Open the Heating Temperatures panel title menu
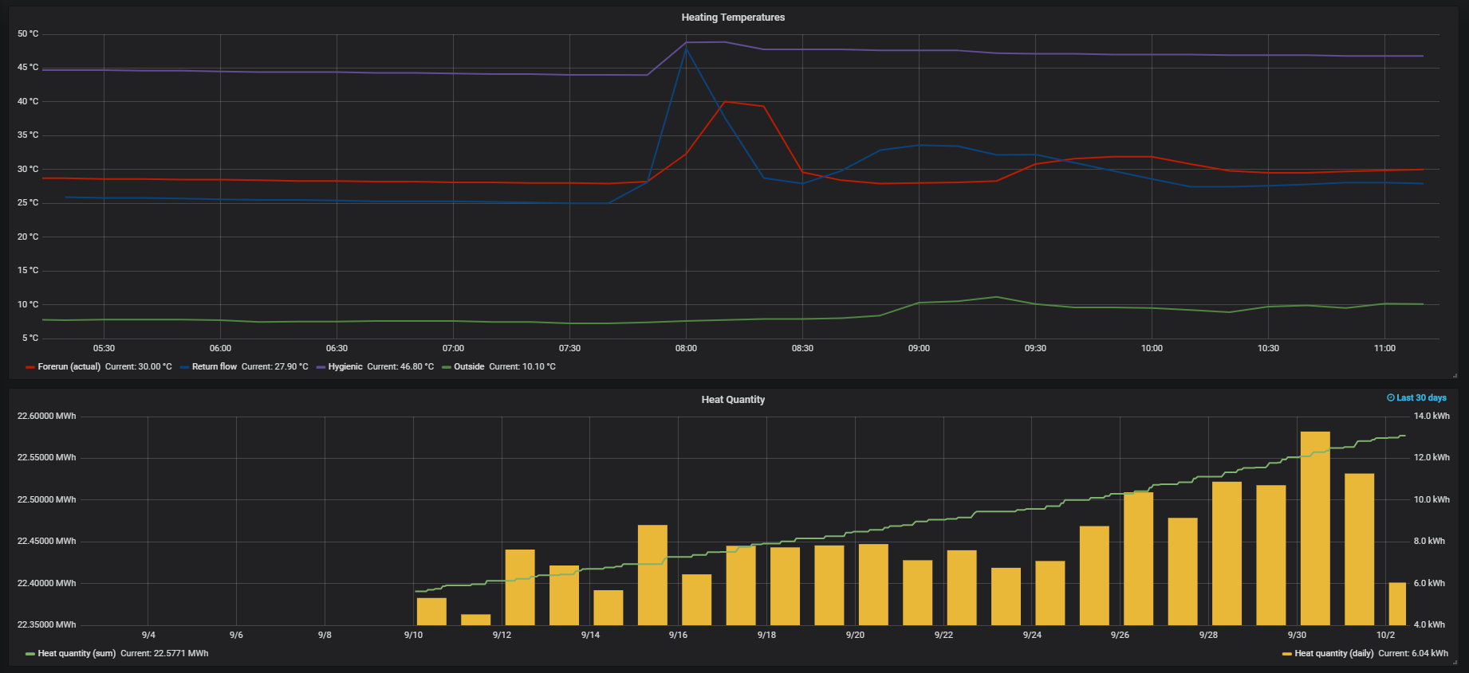 (733, 18)
